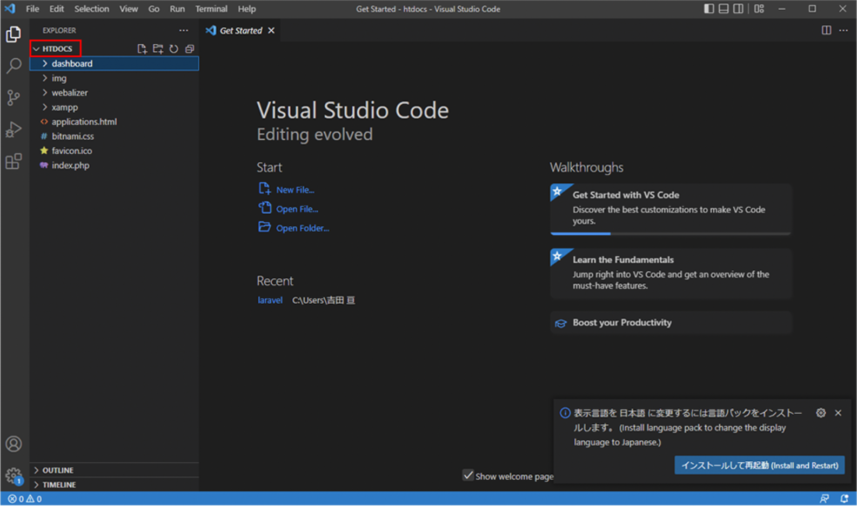Open the File menu
Screen dimensions: 857x506
[x=32, y=9]
